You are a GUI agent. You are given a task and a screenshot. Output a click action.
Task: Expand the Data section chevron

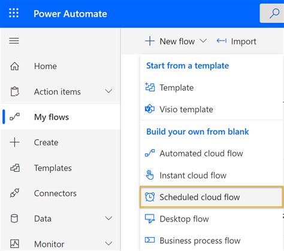tap(108, 218)
